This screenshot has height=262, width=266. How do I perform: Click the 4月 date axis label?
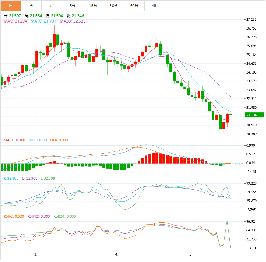[x=118, y=254]
